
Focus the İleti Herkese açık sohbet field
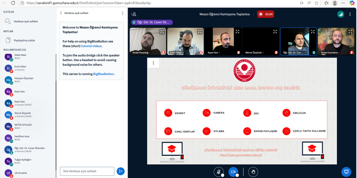(x=87, y=171)
